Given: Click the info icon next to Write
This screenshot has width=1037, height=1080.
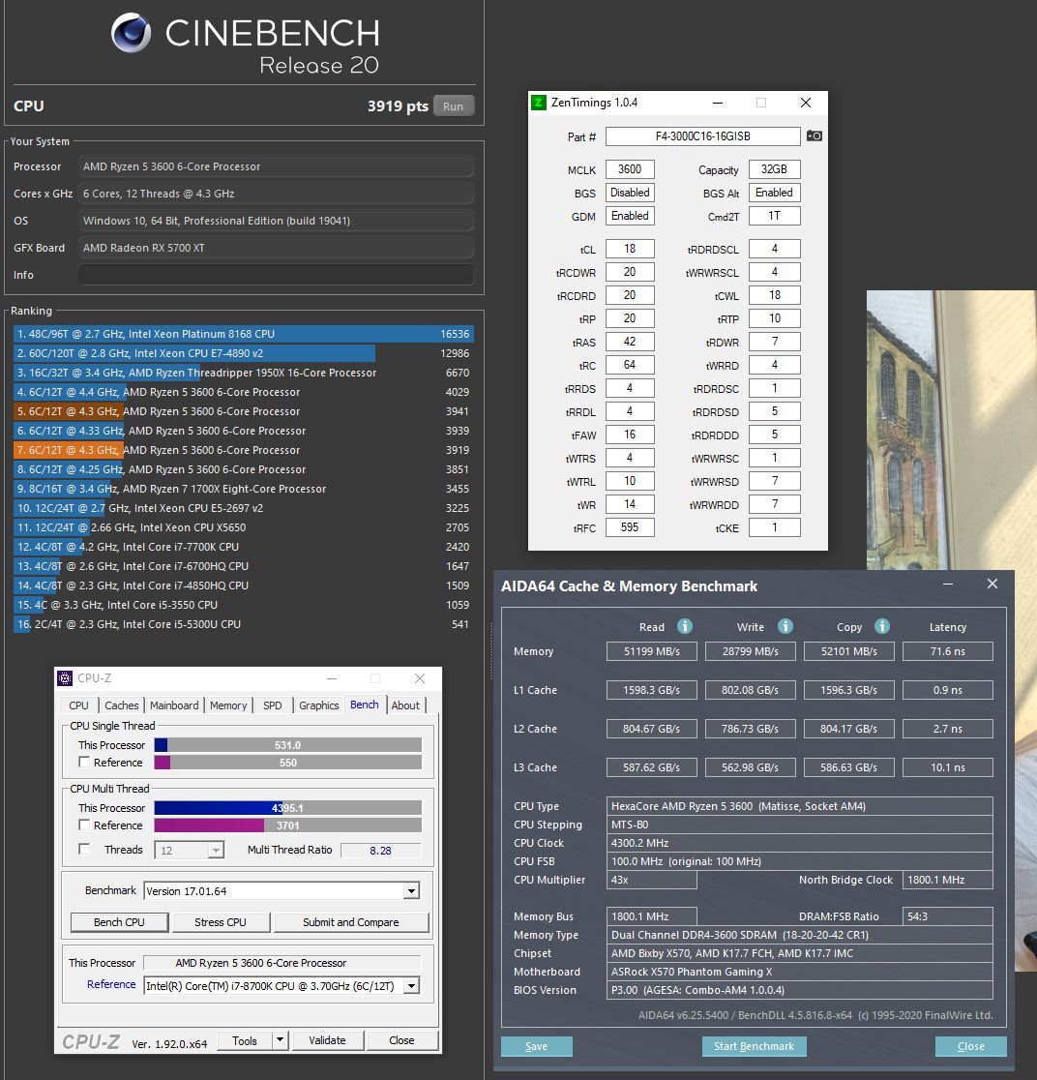Looking at the screenshot, I should click(x=785, y=626).
